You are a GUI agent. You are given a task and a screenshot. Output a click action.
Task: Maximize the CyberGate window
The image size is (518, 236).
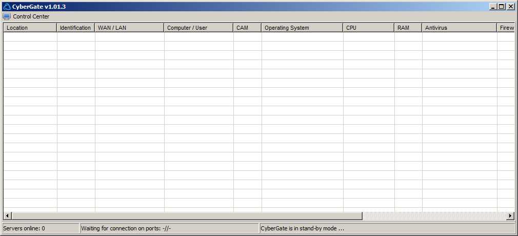click(x=501, y=7)
